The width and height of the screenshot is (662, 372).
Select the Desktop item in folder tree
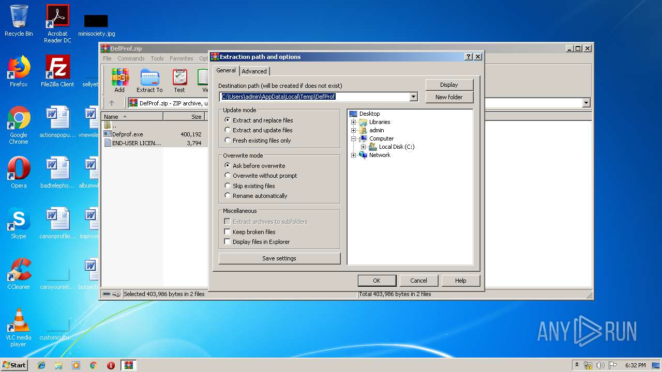click(x=369, y=114)
